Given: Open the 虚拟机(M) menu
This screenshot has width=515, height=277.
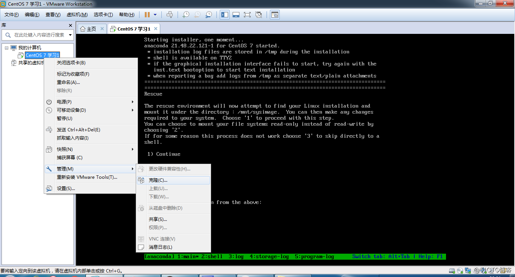Looking at the screenshot, I should [x=77, y=15].
